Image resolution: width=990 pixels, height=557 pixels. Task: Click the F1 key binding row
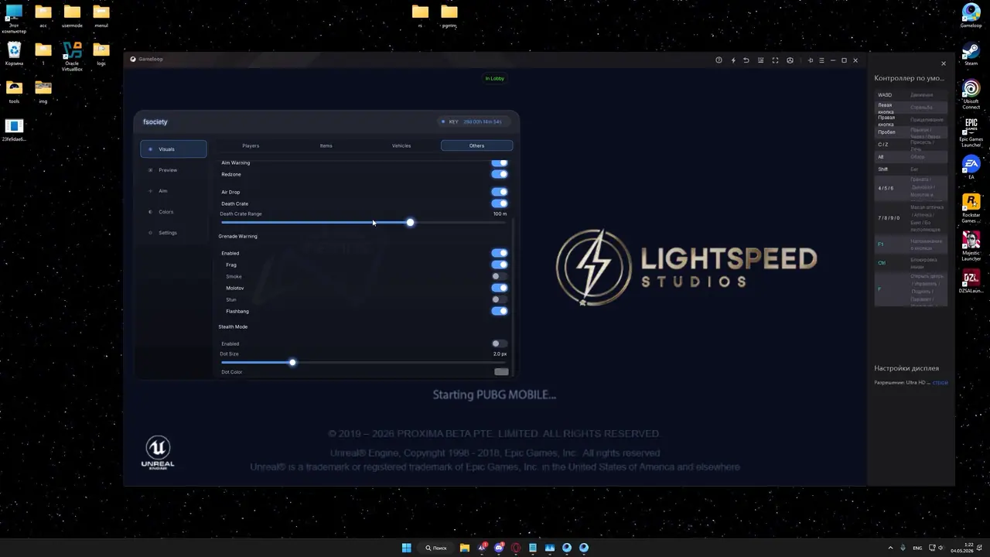[911, 244]
